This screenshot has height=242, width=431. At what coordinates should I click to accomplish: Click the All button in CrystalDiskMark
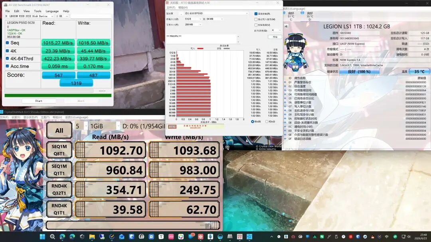coord(59,131)
